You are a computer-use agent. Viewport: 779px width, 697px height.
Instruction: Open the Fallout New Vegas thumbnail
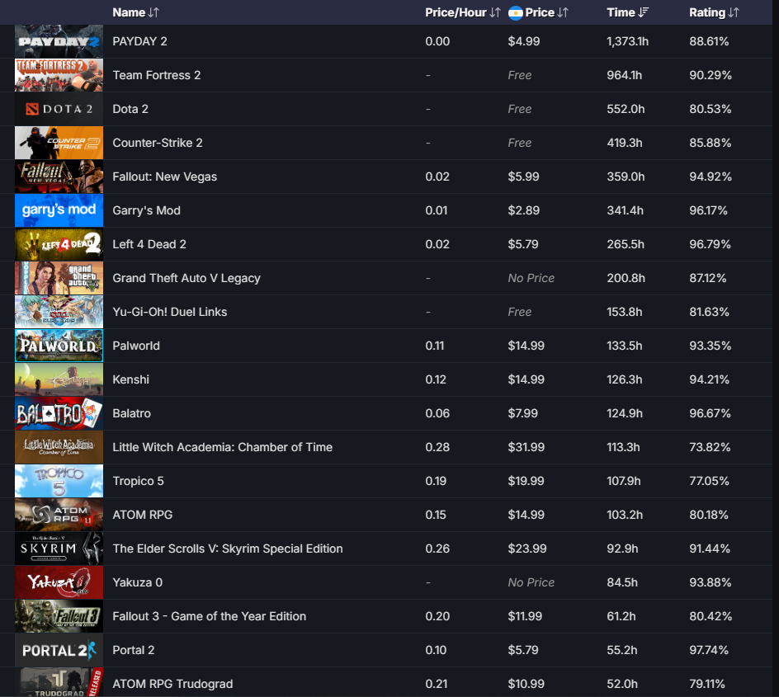tap(59, 177)
